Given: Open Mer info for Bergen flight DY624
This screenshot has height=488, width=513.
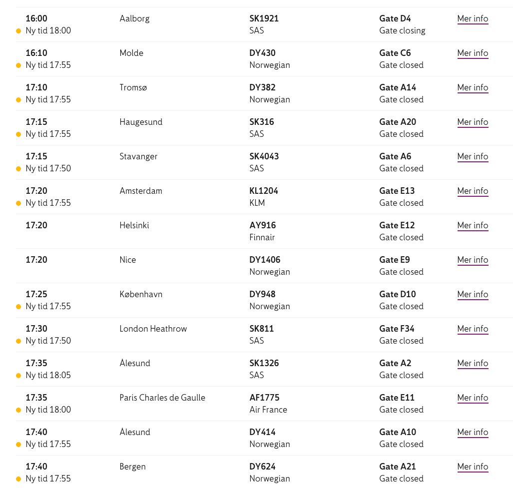Looking at the screenshot, I should click(x=472, y=467).
